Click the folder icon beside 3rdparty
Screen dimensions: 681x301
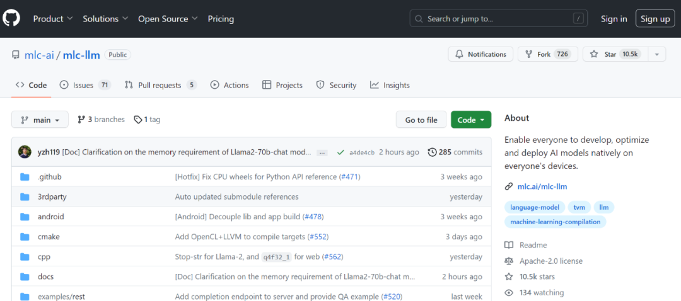tap(25, 197)
